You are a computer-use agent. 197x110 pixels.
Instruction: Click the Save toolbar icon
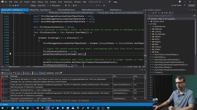pyautogui.click(x=16, y=5)
